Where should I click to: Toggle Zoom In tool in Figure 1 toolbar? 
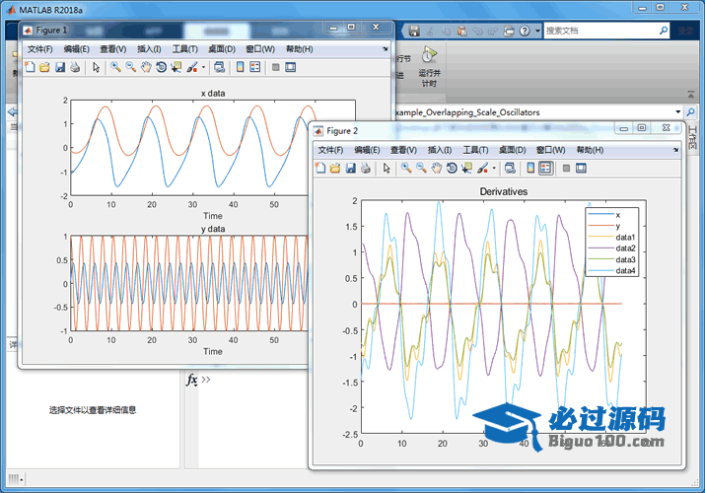(x=115, y=67)
